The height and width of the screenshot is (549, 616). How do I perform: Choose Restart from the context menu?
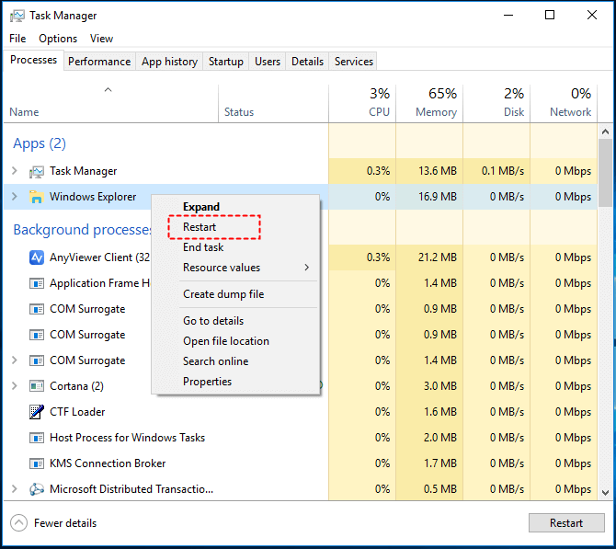coord(200,227)
